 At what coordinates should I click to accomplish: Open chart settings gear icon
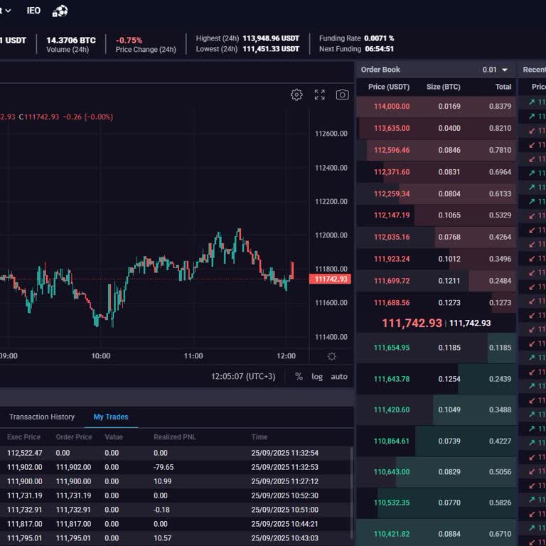pos(296,95)
